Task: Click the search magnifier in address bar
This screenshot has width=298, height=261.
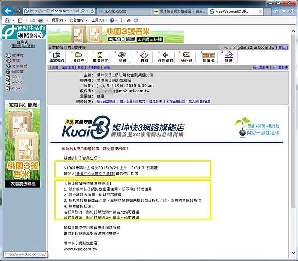Action: tap(83, 11)
